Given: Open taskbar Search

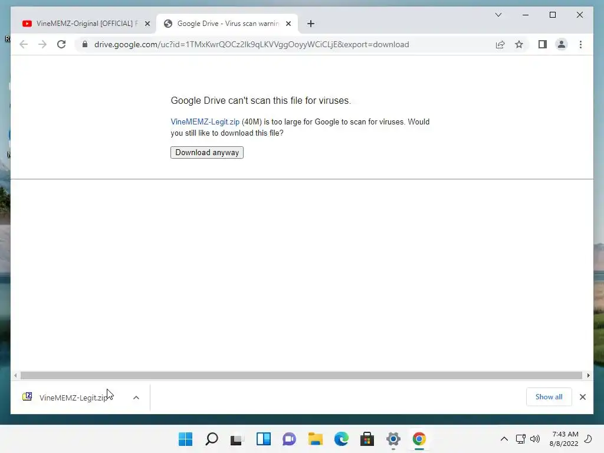Looking at the screenshot, I should (x=212, y=439).
